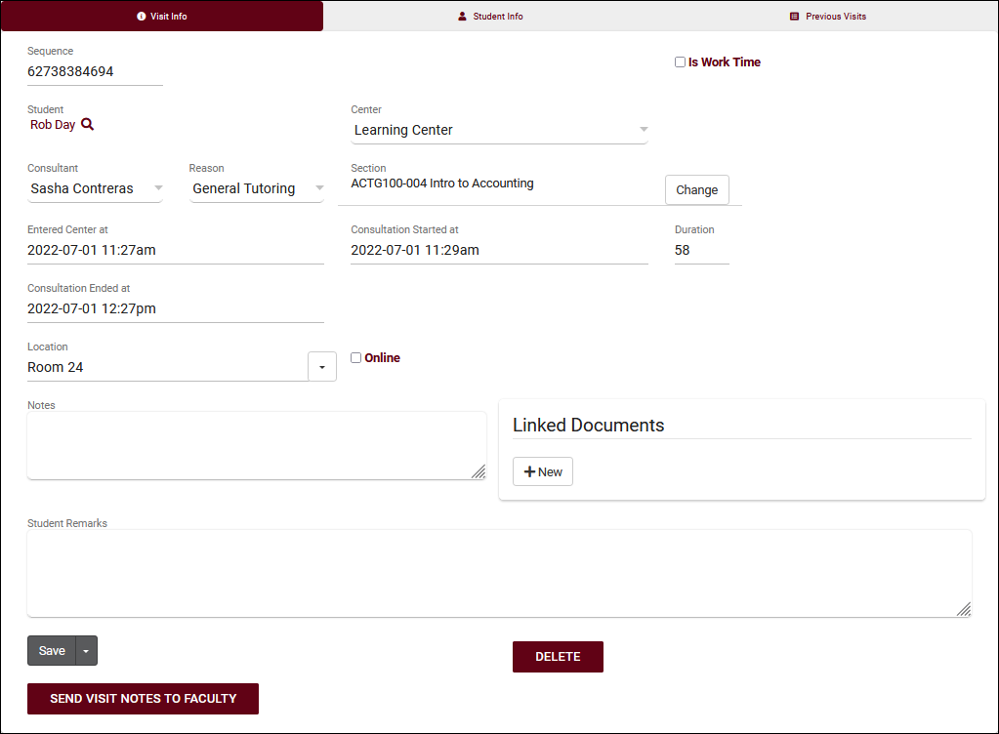
Task: Click the Student Remarks text area
Action: point(498,573)
